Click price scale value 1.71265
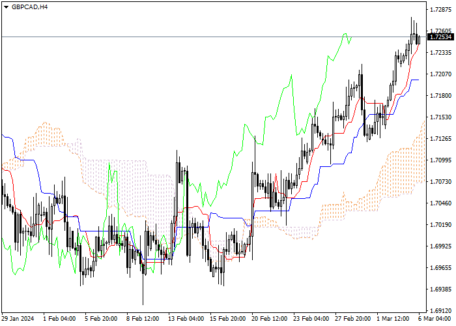 [440, 139]
